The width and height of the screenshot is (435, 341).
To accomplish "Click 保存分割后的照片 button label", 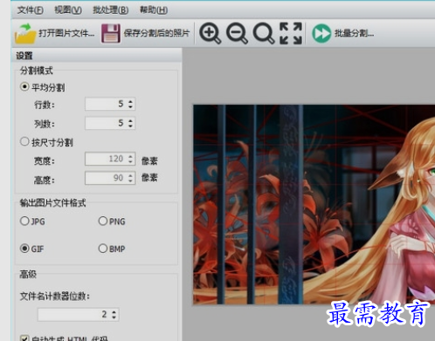I will point(156,33).
